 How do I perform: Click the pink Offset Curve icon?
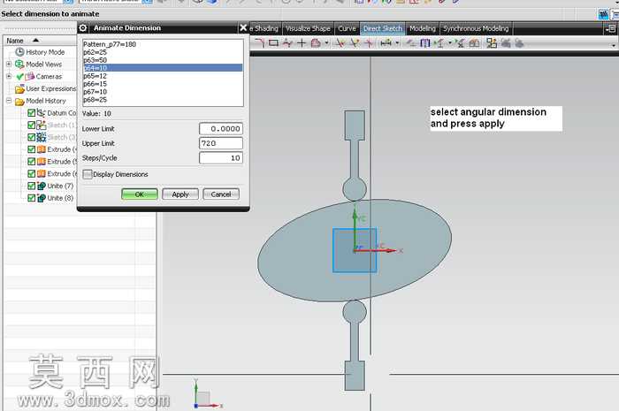tap(316, 42)
